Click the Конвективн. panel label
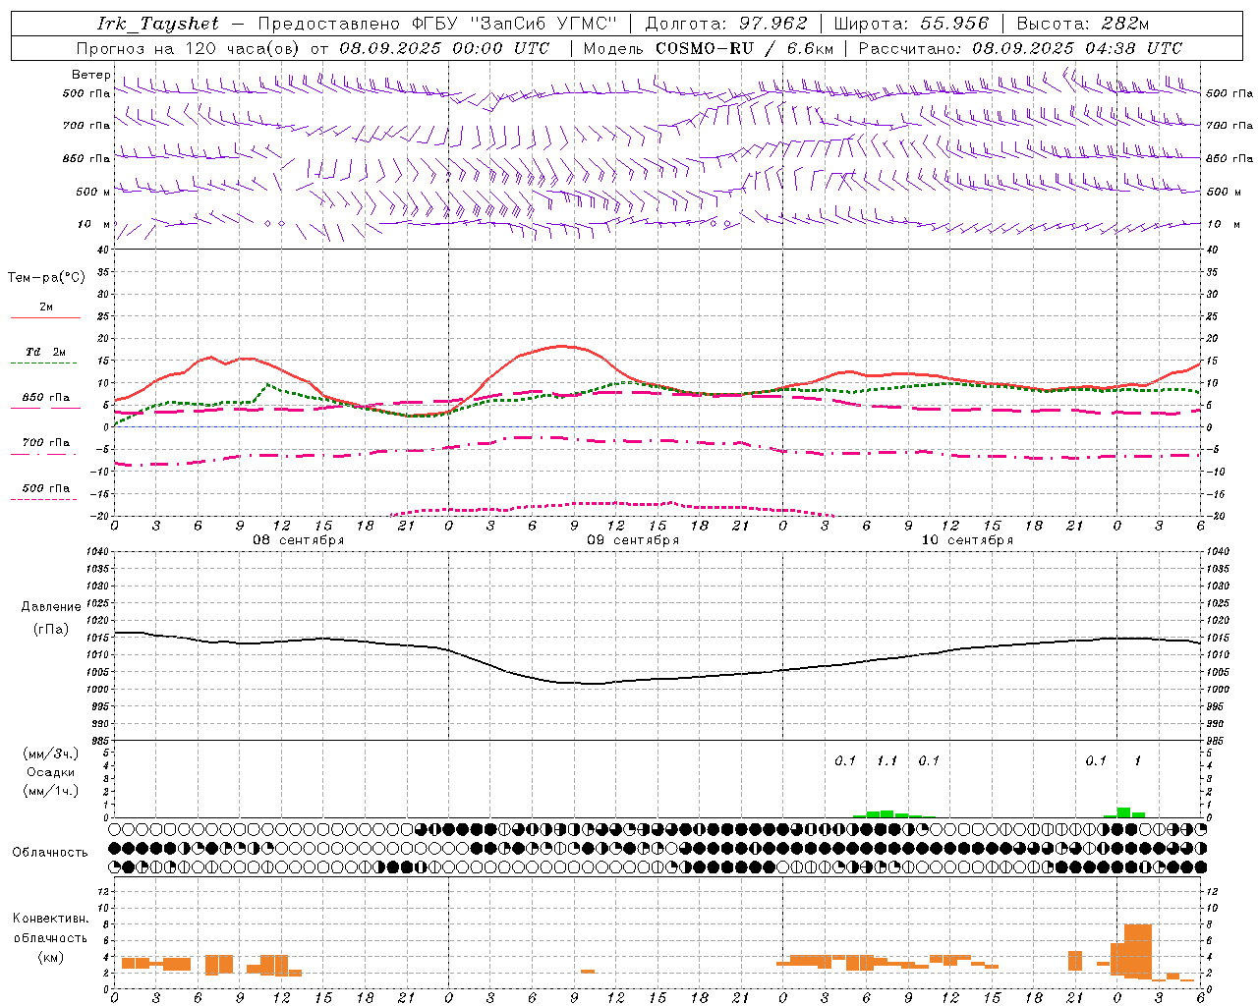 [51, 919]
